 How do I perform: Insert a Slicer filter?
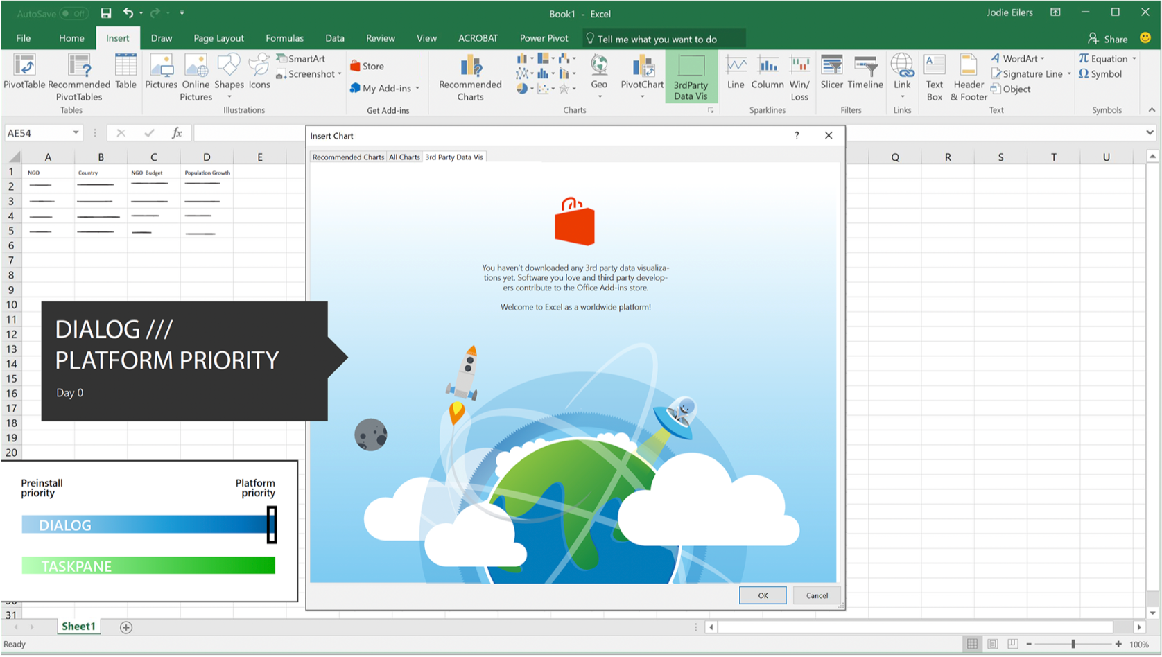pyautogui.click(x=831, y=72)
